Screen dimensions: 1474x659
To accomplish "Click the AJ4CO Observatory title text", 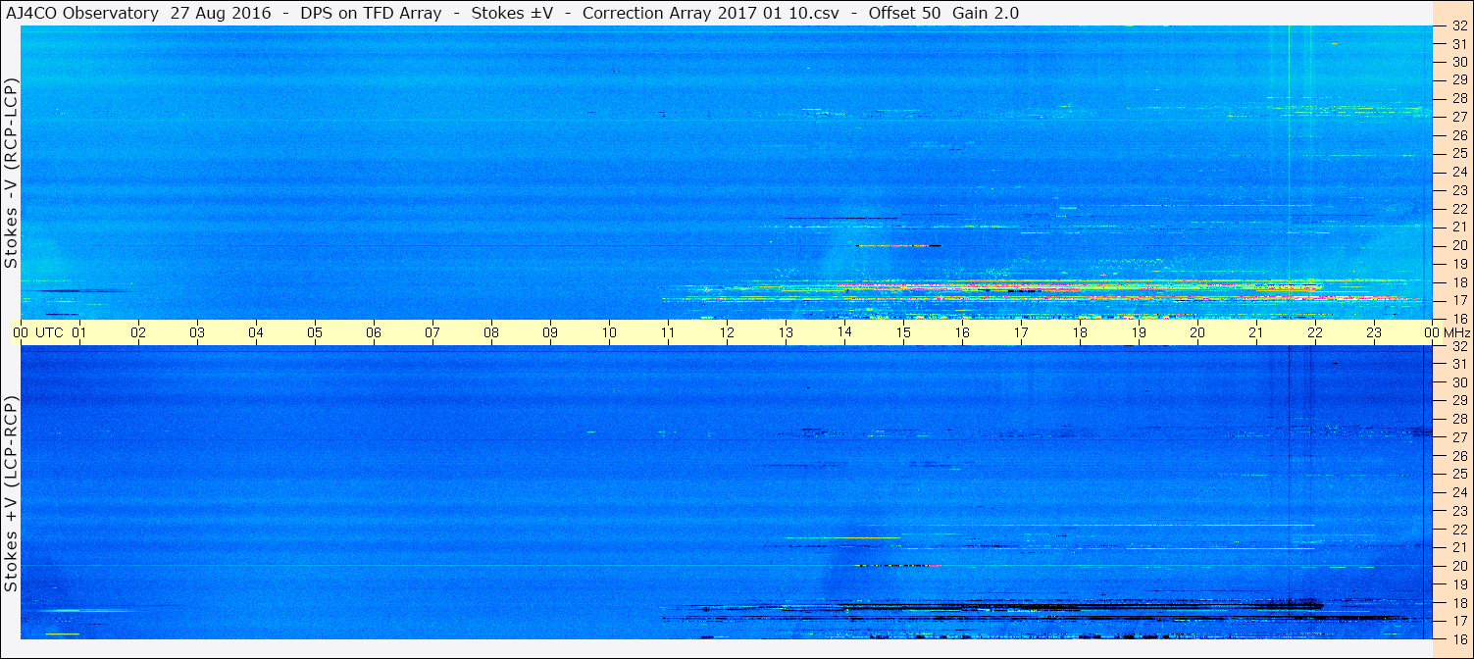I will tap(82, 13).
